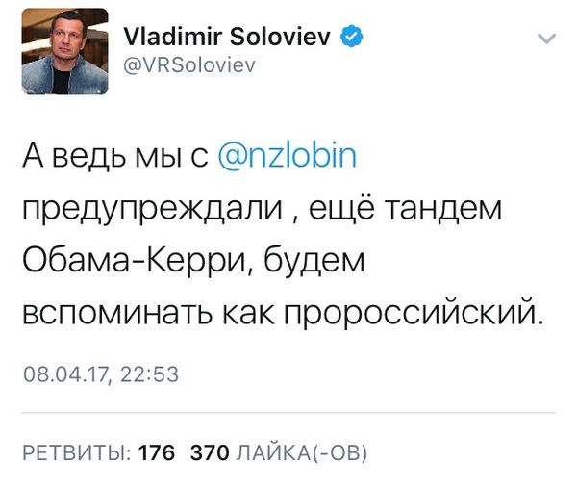Image resolution: width=577 pixels, height=490 pixels.
Task: Click the blue verified badge icon
Action: 353,37
